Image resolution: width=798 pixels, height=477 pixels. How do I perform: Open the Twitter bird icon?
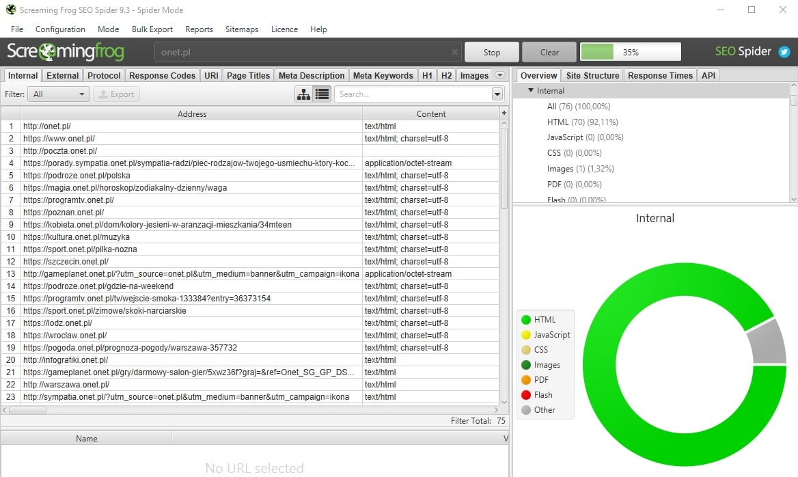pyautogui.click(x=784, y=52)
